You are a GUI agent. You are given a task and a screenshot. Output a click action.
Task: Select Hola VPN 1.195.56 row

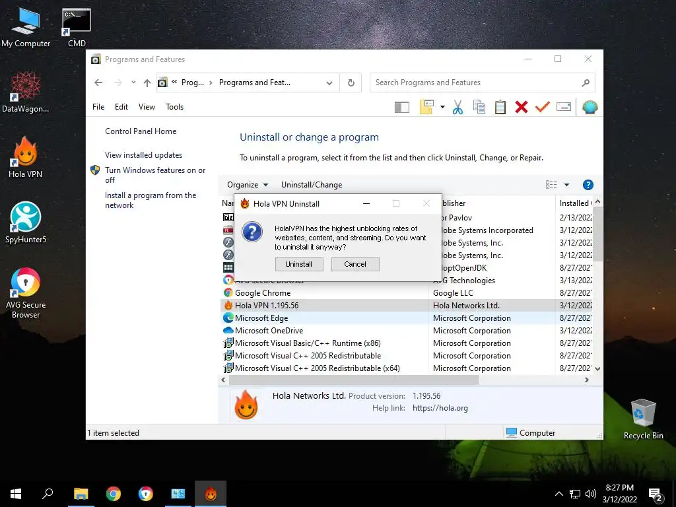(407, 305)
